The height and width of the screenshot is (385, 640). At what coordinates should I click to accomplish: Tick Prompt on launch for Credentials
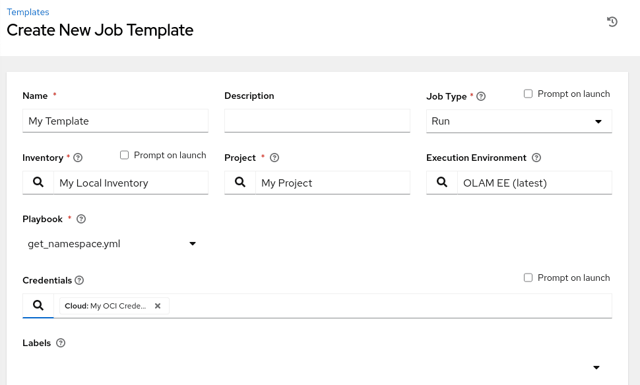point(528,278)
